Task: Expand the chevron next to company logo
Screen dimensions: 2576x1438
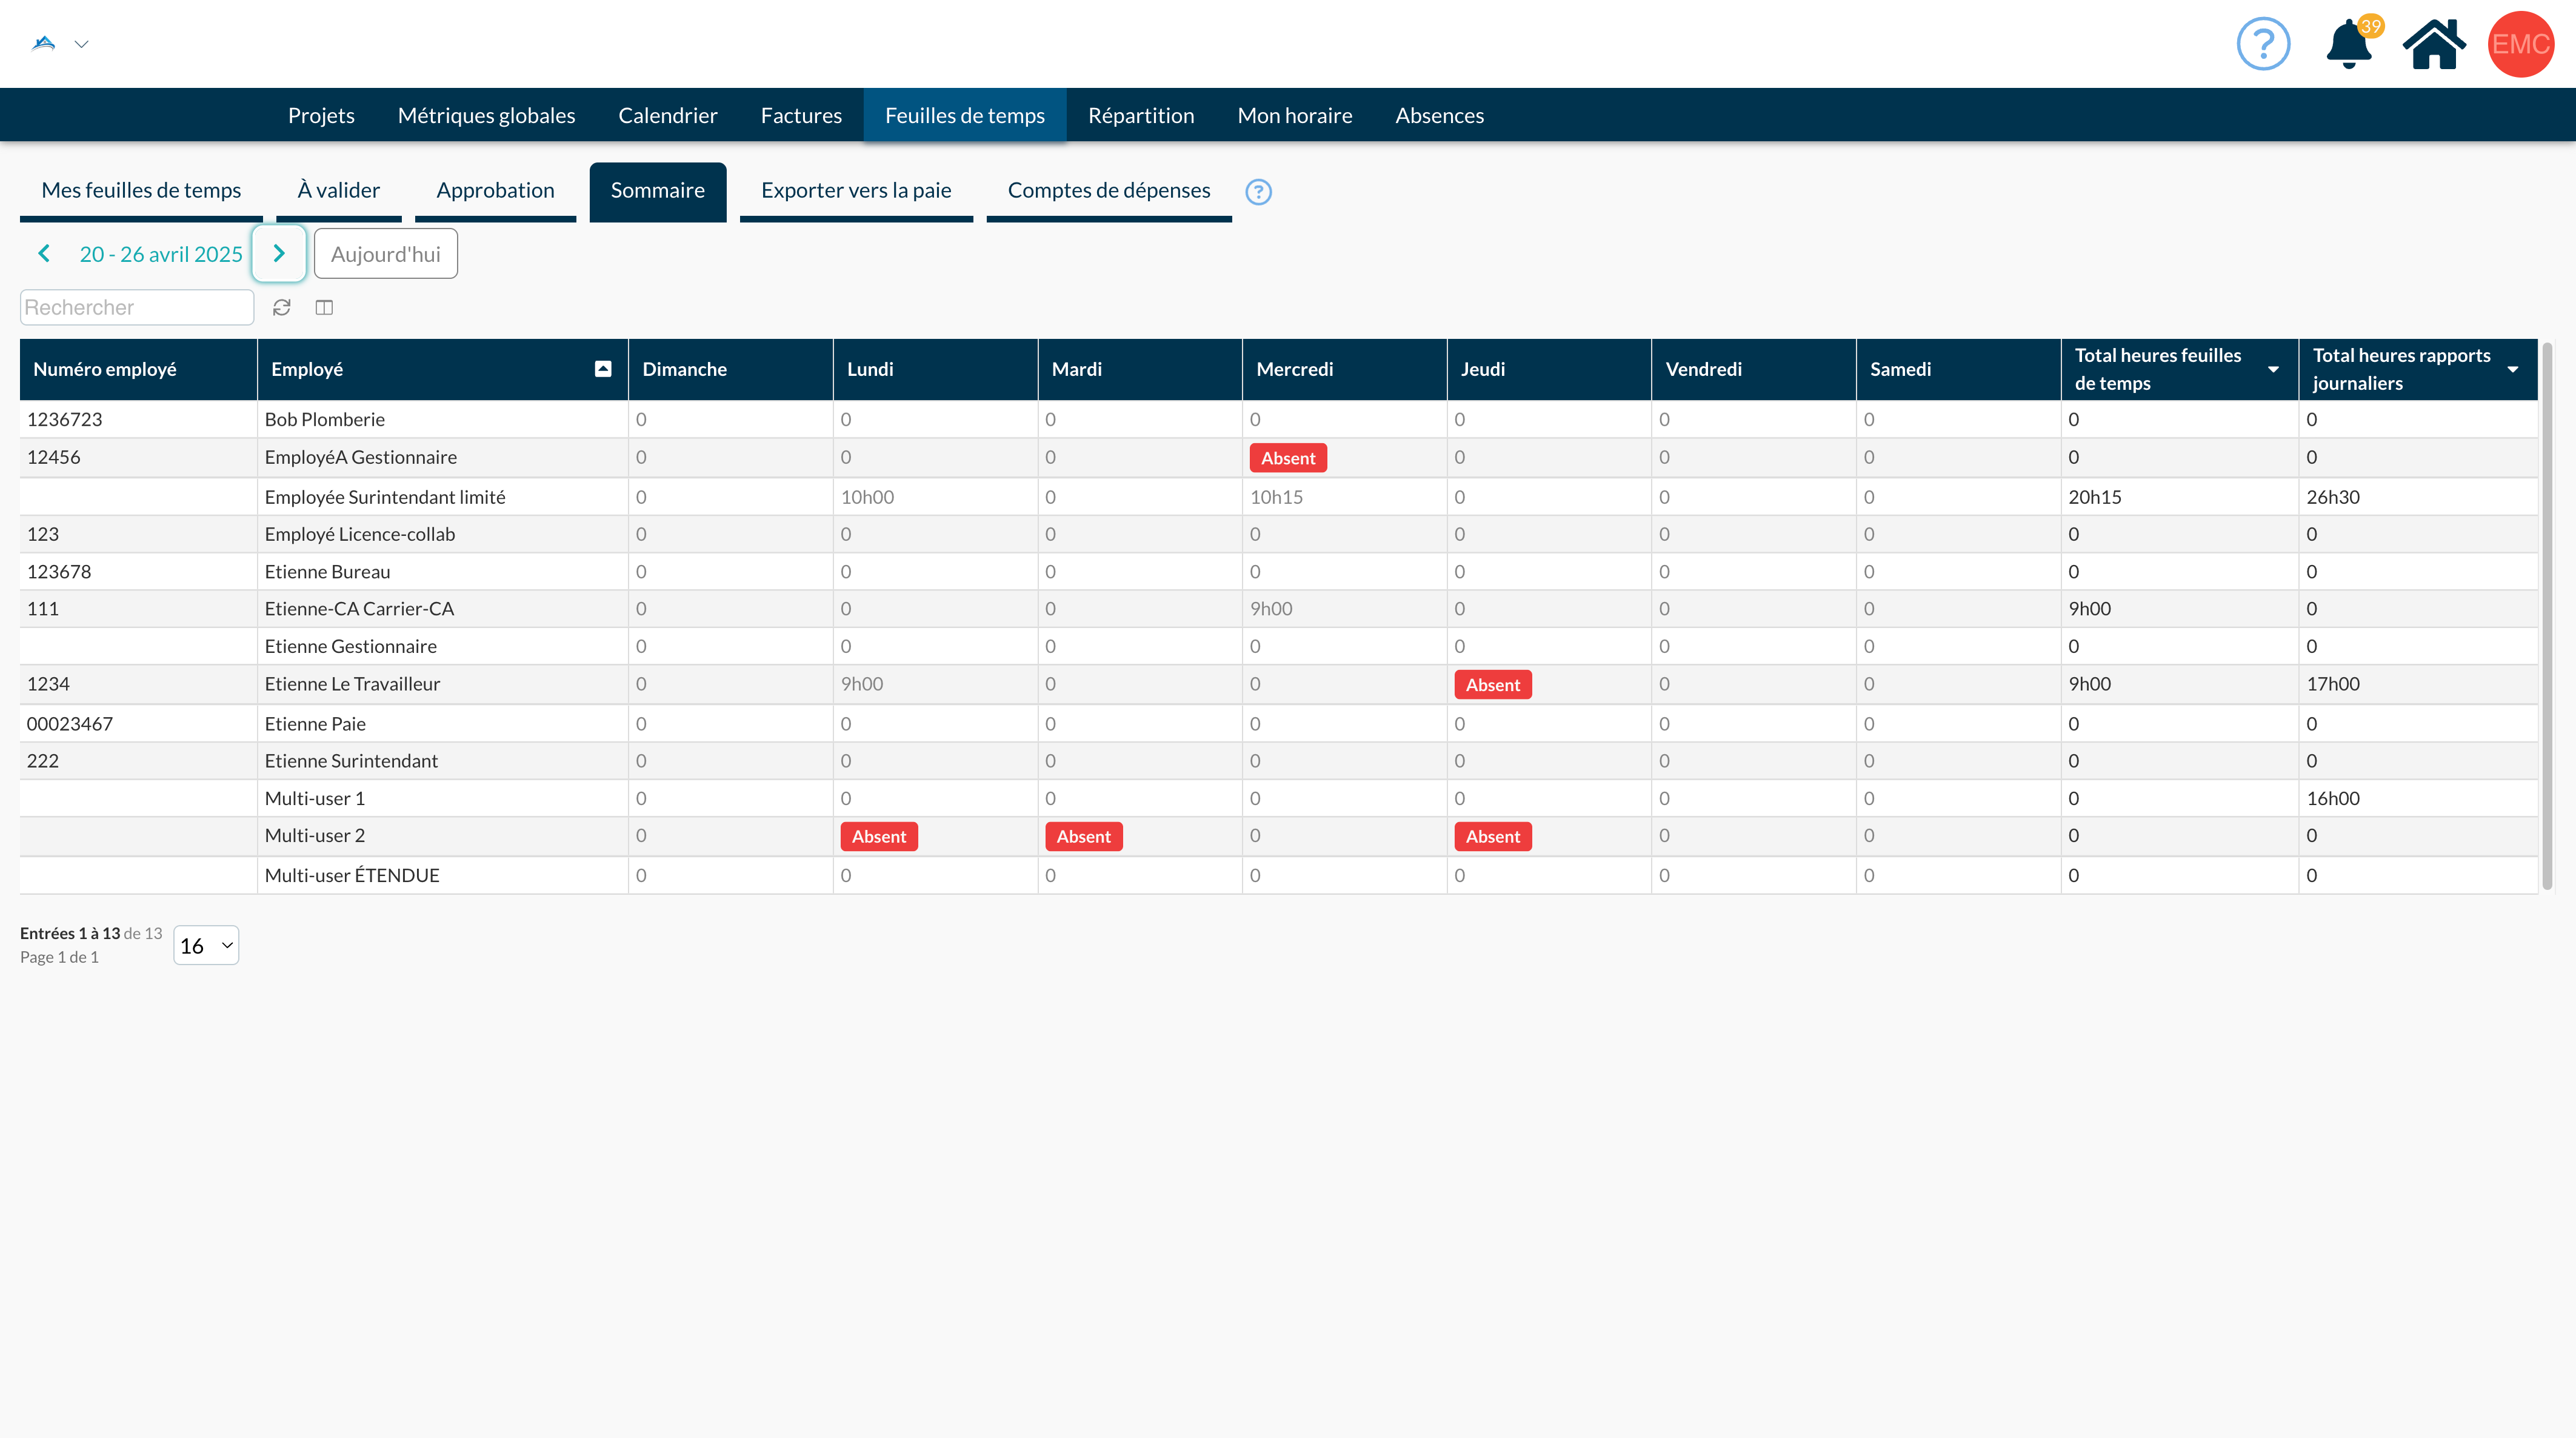Action: pyautogui.click(x=82, y=44)
